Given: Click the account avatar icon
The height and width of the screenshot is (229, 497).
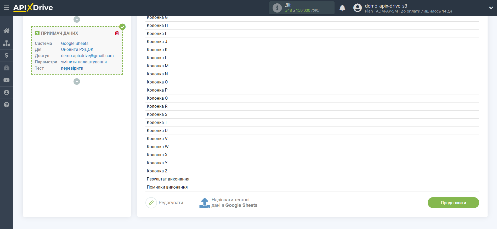Looking at the screenshot, I should click(x=357, y=8).
